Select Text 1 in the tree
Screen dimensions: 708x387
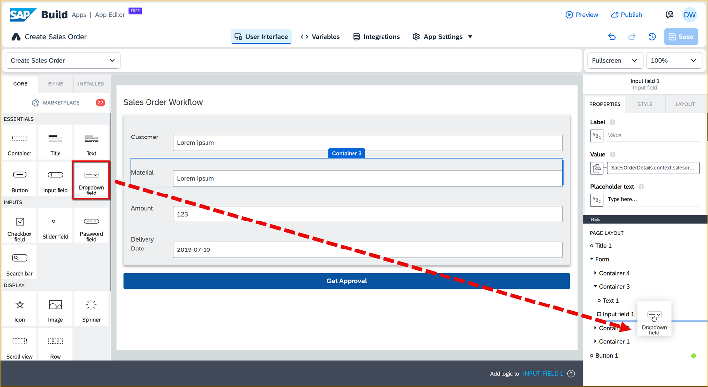pos(611,301)
